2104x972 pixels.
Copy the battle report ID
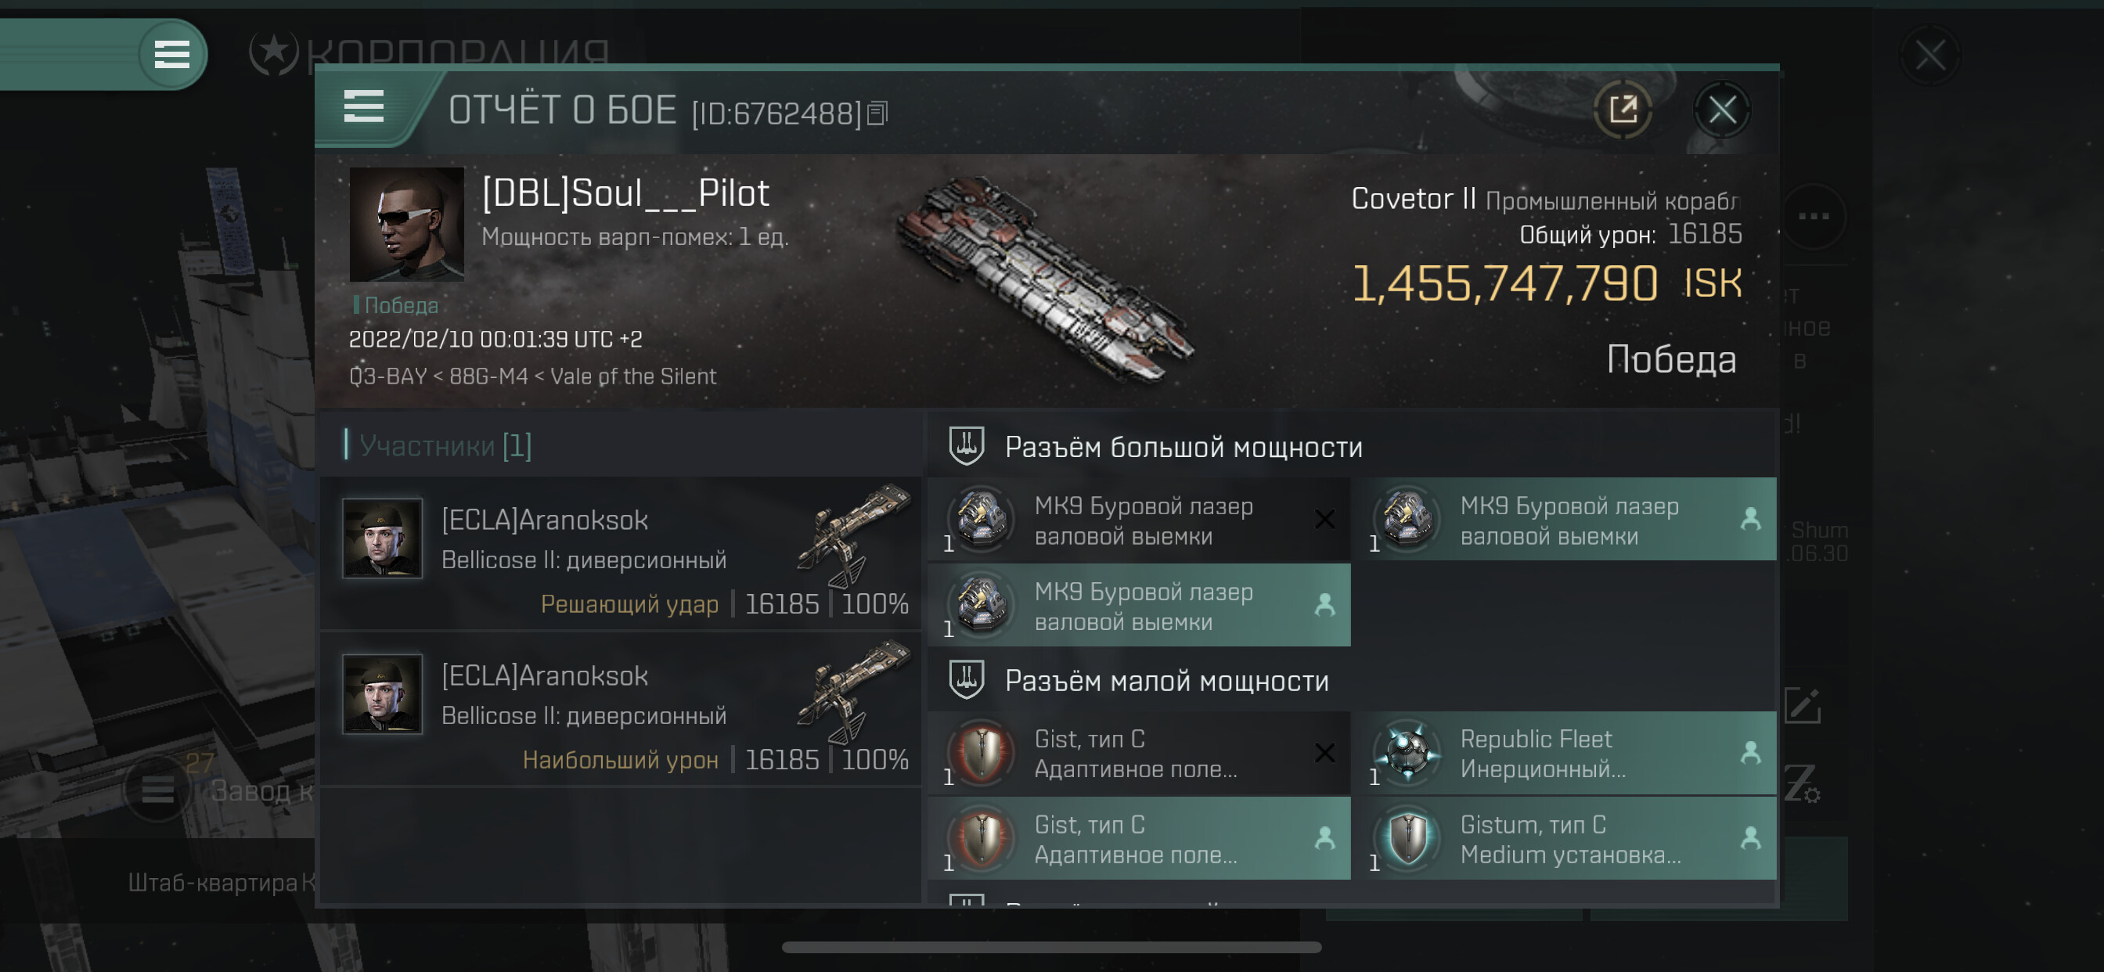pyautogui.click(x=877, y=113)
